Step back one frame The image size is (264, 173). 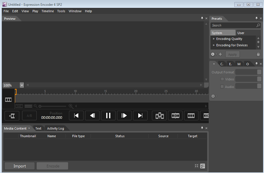pos(92,116)
